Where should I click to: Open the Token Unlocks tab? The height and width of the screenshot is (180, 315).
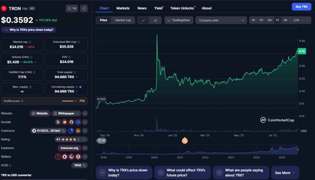(182, 8)
